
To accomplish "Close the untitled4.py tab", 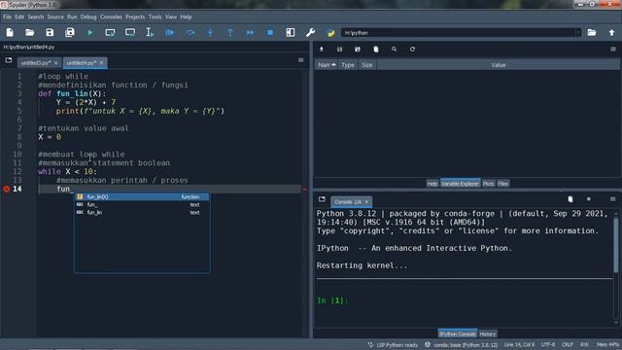I will click(101, 62).
